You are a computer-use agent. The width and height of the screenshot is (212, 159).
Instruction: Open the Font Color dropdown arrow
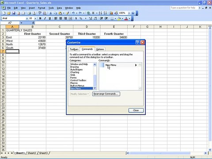tap(129, 19)
